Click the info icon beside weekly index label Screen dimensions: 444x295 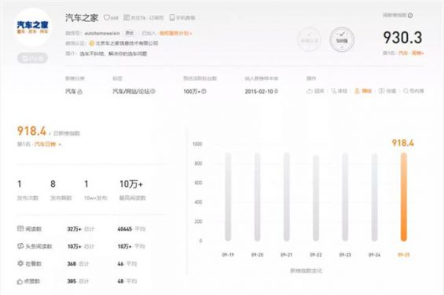tap(410, 15)
